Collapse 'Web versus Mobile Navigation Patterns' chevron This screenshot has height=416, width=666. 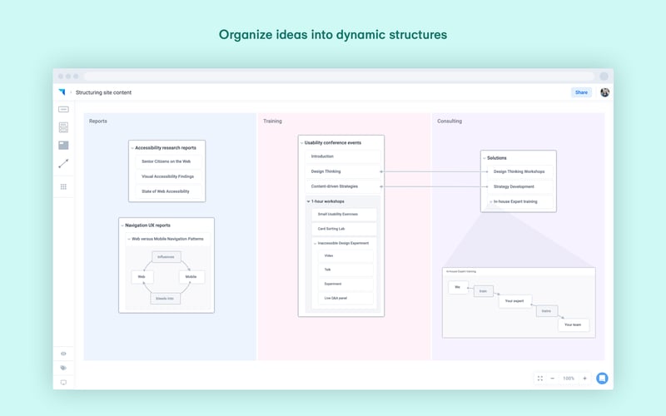[129, 239]
